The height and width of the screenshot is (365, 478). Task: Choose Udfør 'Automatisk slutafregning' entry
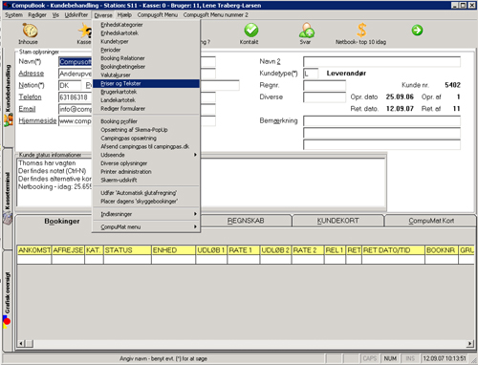[x=146, y=193]
